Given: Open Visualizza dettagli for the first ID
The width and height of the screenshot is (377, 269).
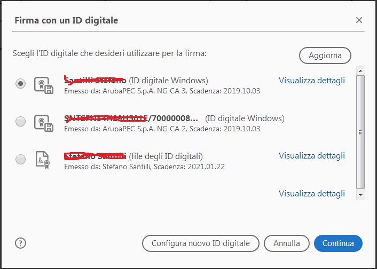Looking at the screenshot, I should coord(312,80).
